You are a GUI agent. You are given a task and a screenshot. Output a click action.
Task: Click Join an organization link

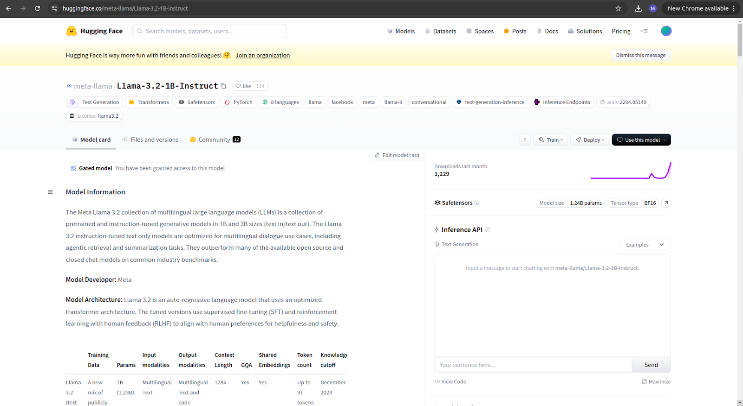click(262, 55)
